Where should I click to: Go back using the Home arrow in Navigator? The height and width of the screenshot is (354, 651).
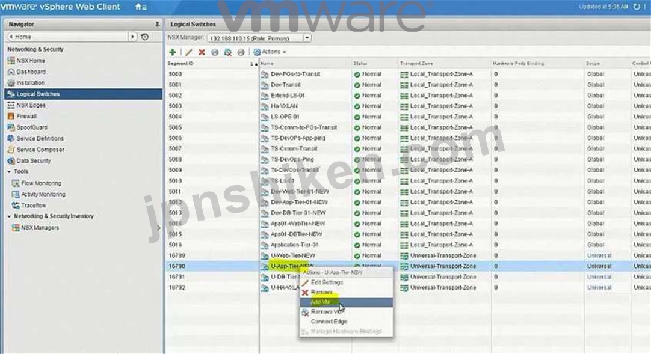point(11,37)
